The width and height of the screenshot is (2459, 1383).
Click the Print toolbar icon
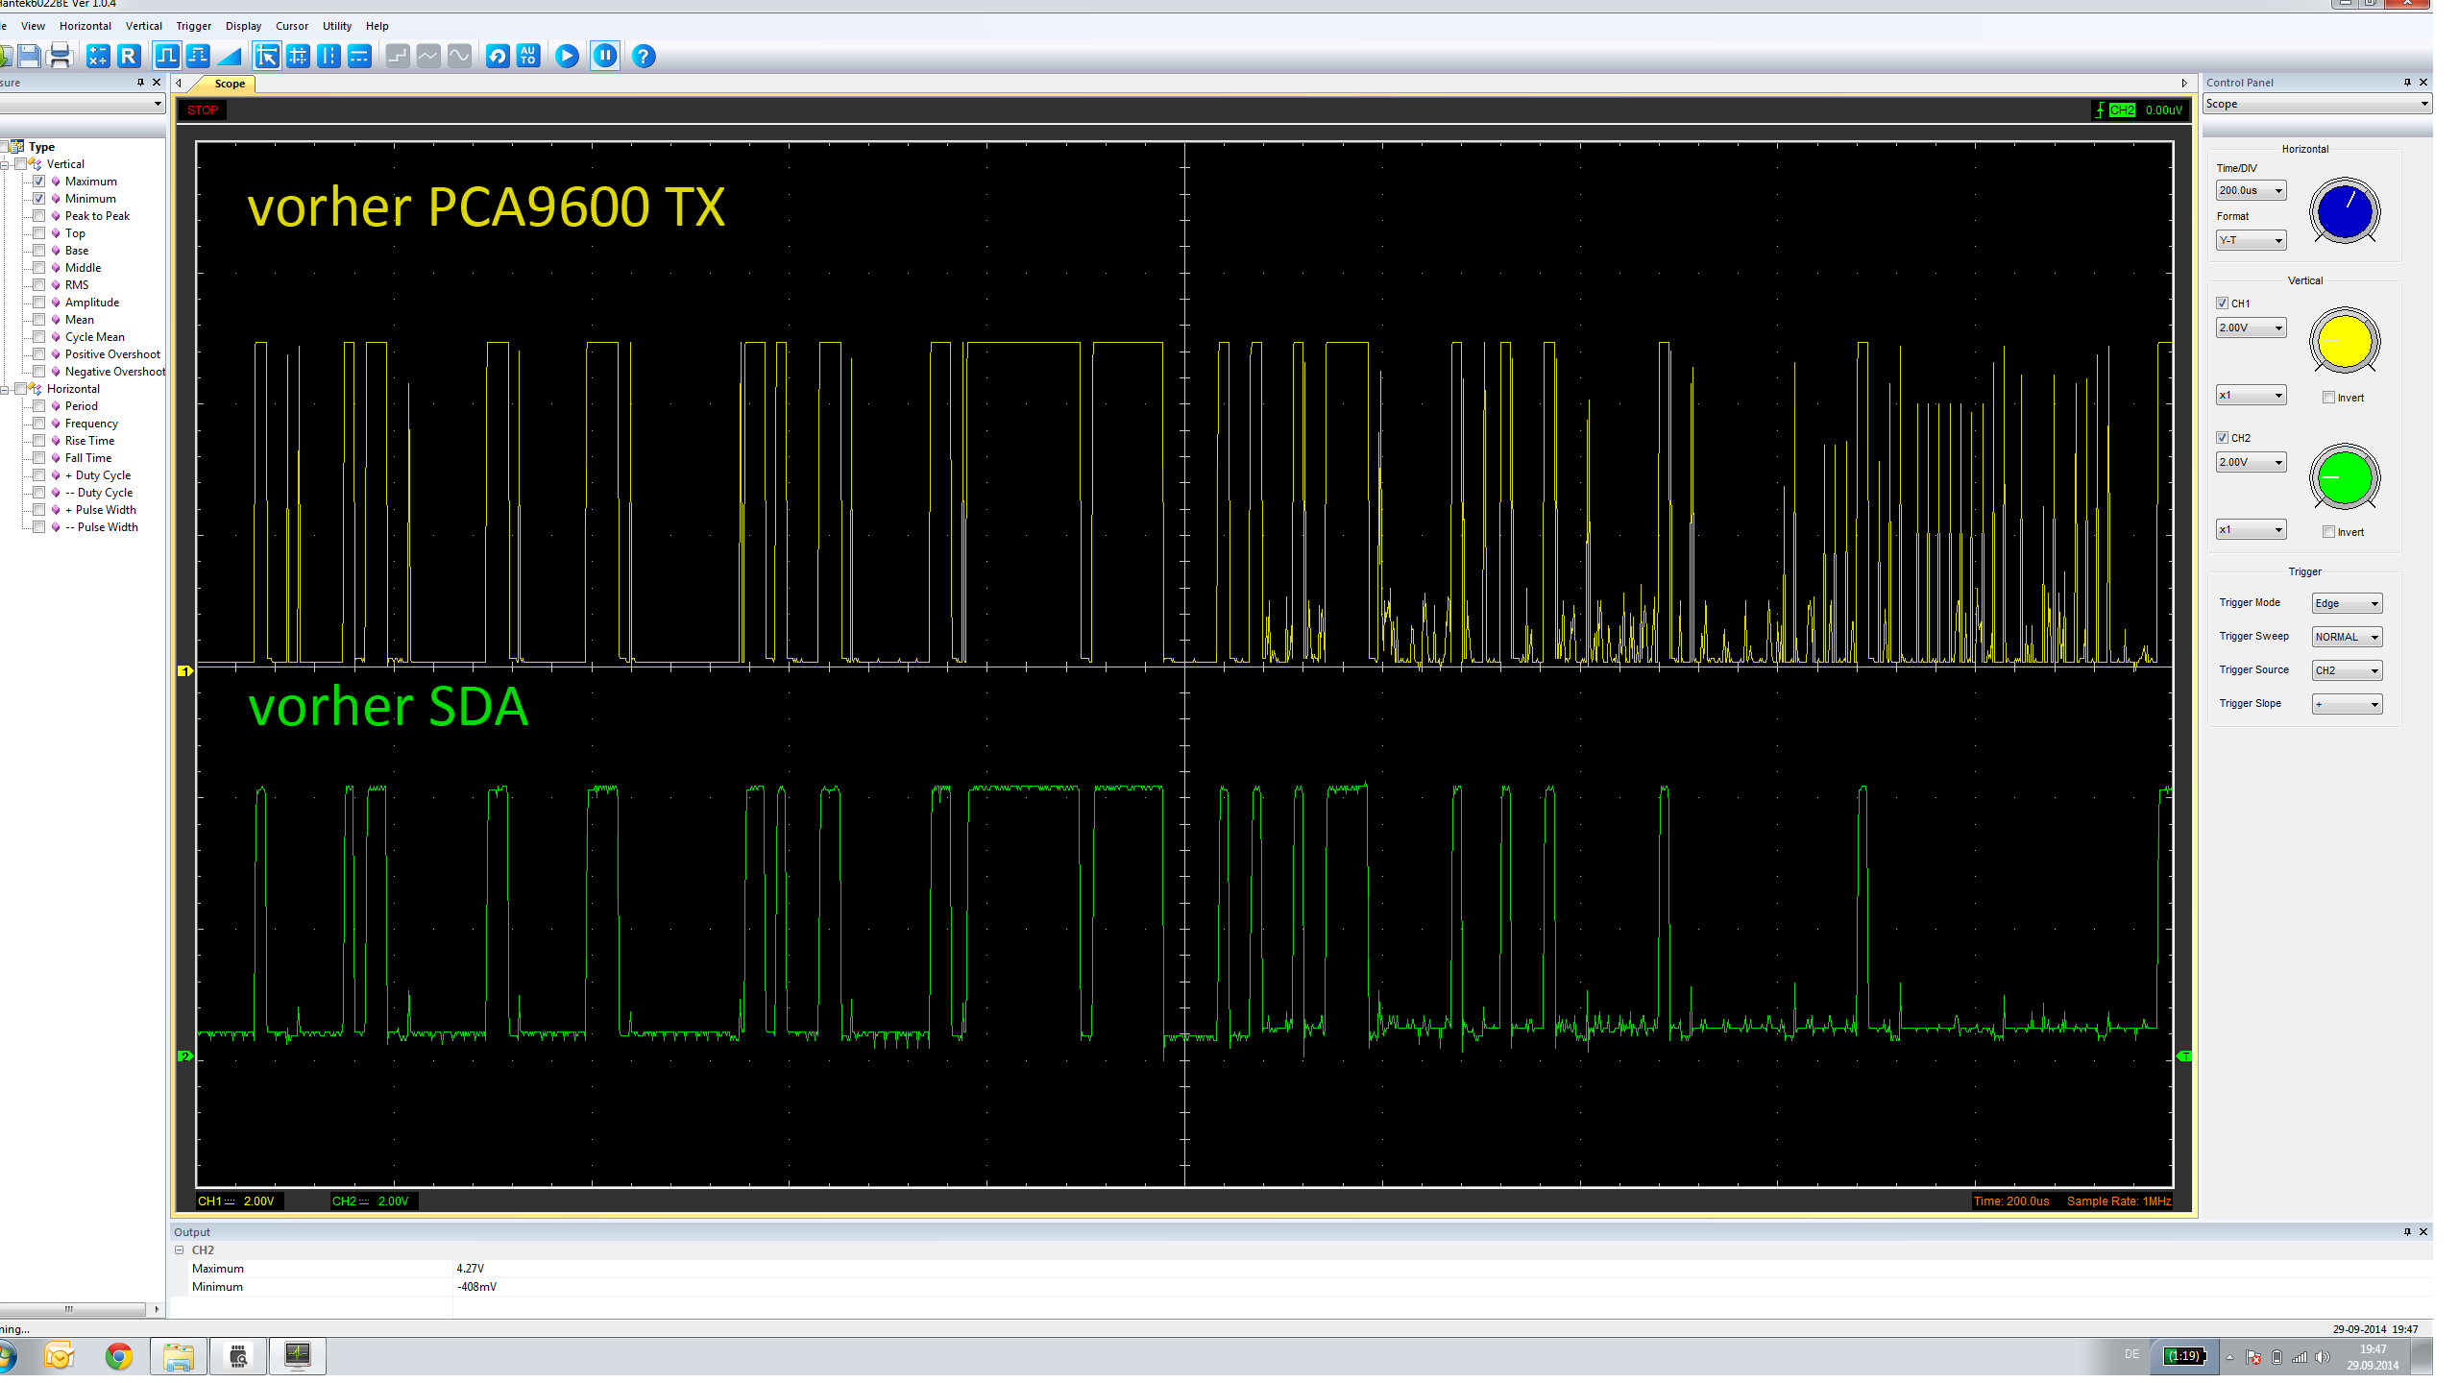pyautogui.click(x=60, y=57)
